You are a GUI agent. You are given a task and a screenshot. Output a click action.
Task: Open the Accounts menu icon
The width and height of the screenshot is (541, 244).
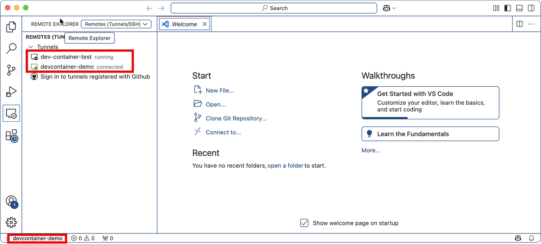tap(11, 201)
